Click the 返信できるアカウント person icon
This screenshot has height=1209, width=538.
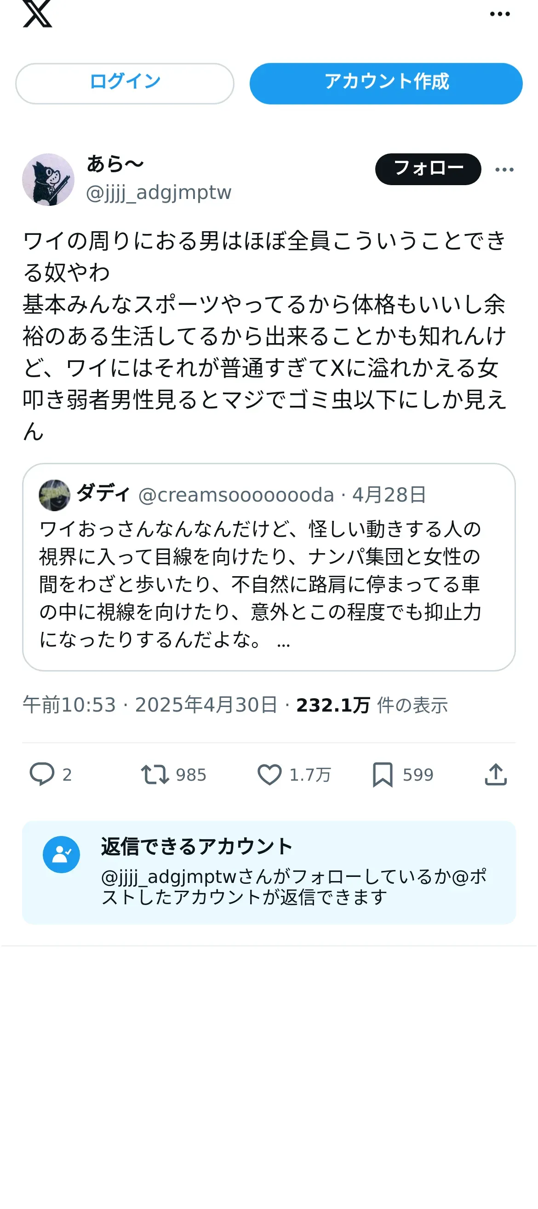pyautogui.click(x=62, y=854)
